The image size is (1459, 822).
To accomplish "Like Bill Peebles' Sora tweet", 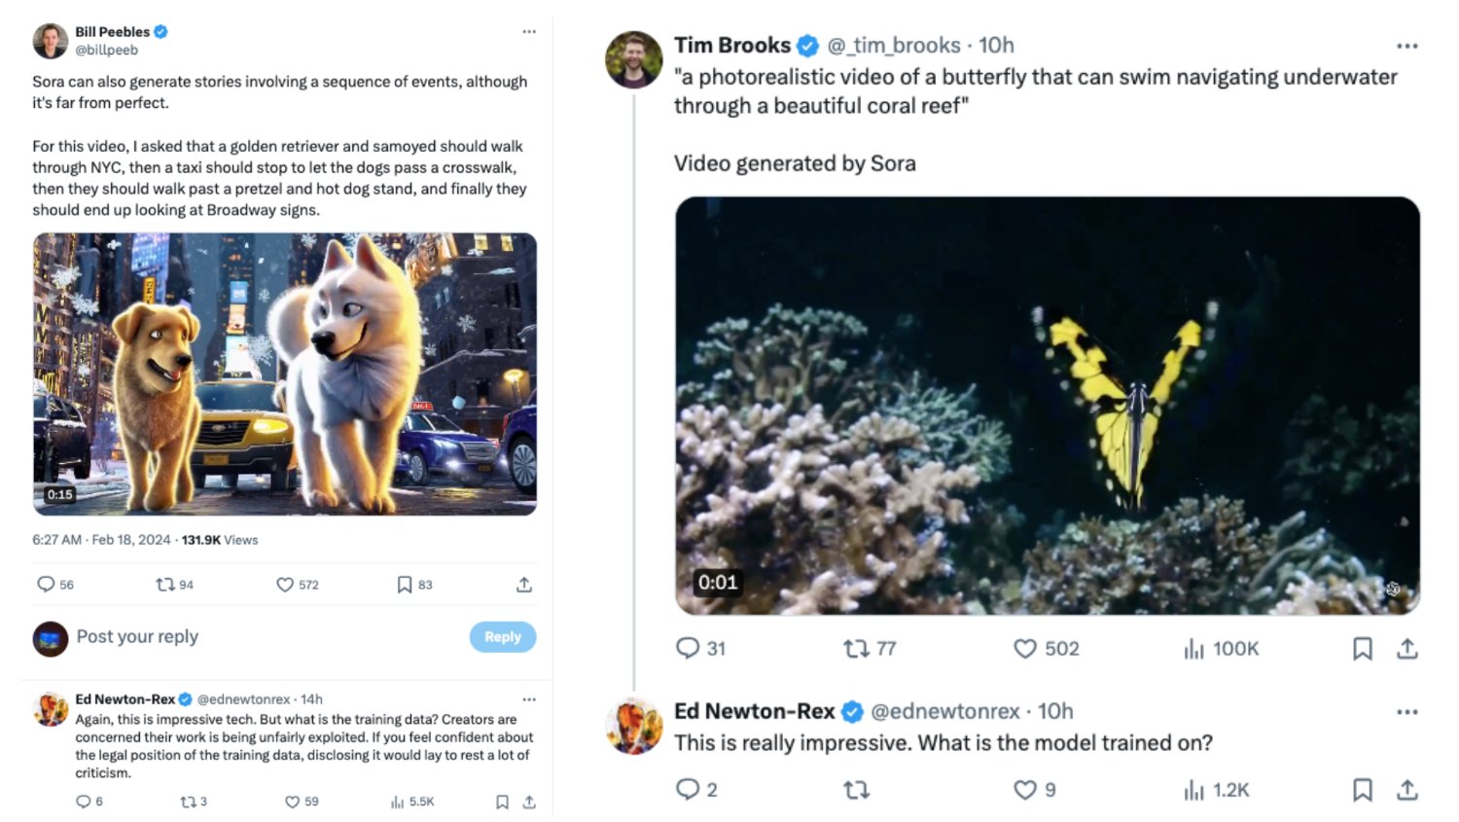I will 285,585.
